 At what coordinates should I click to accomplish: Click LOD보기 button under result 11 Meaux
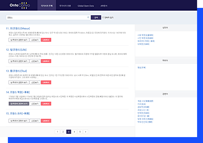pos(35,40)
